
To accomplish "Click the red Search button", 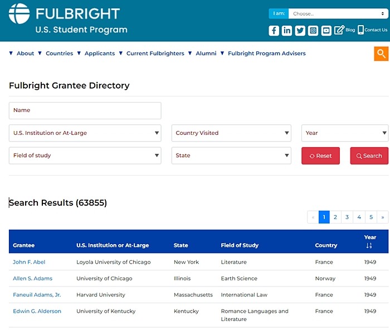I will tap(369, 156).
